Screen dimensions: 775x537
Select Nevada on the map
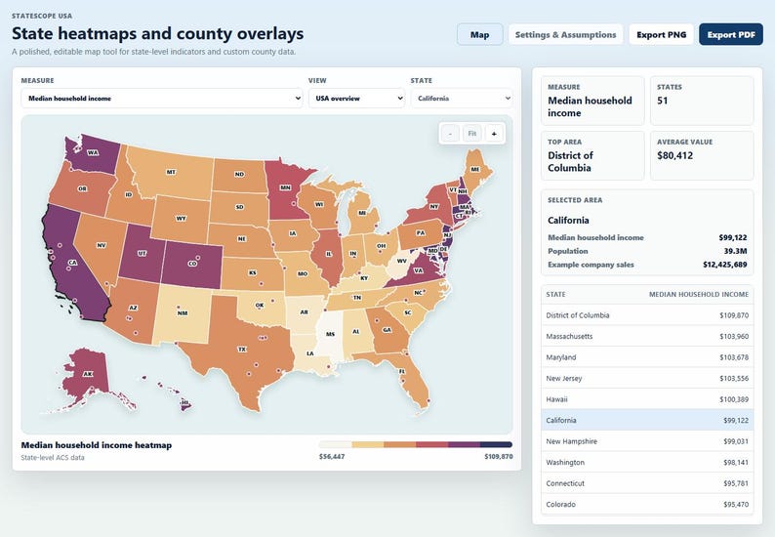102,245
